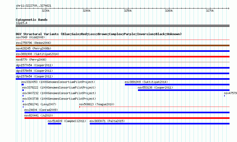Screen dimensions: 237x142
Task: Select the nsv820441 red loss bar
Action: (127, 118)
